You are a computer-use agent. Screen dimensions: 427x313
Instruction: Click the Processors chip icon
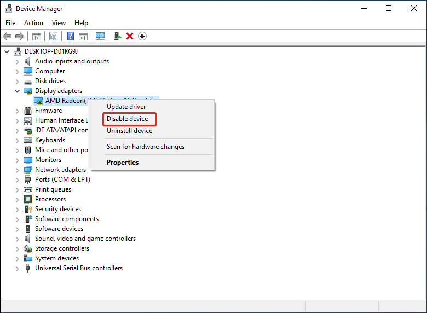coord(28,199)
